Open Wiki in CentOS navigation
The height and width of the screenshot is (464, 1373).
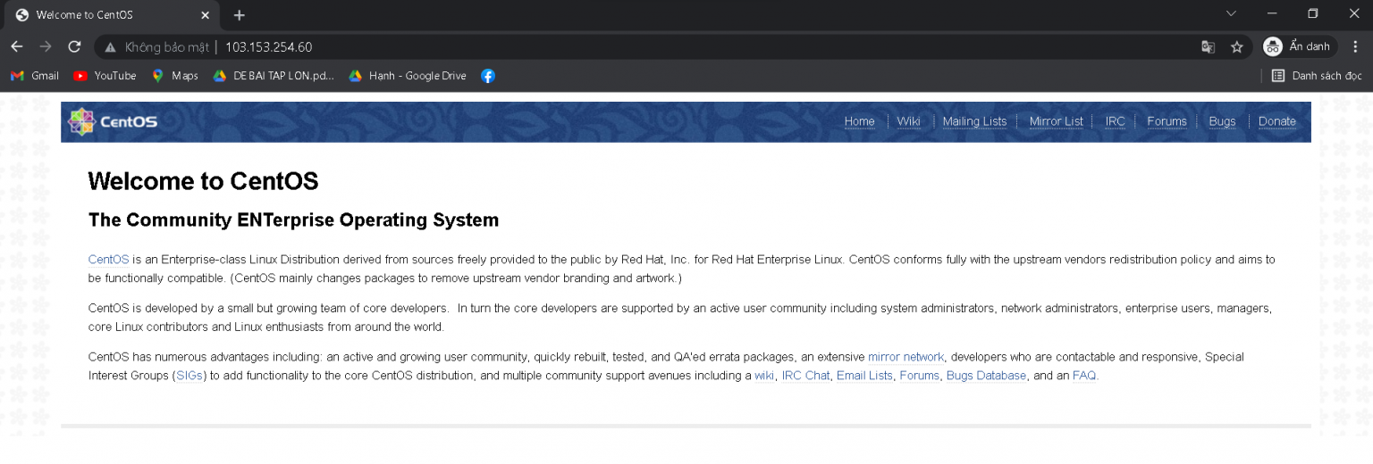click(908, 121)
